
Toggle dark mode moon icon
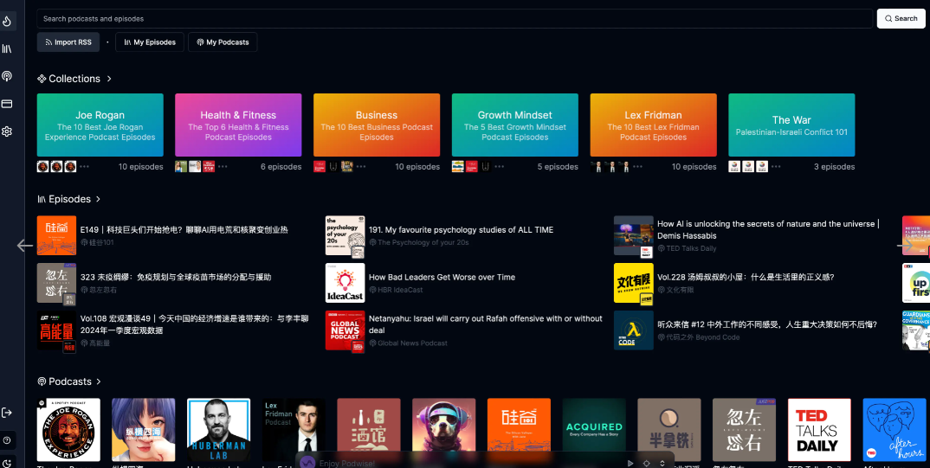[x=7, y=463]
